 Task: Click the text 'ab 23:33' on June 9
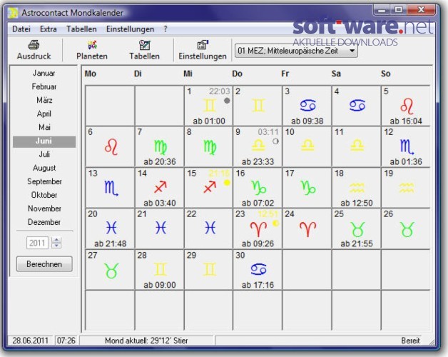pos(258,162)
